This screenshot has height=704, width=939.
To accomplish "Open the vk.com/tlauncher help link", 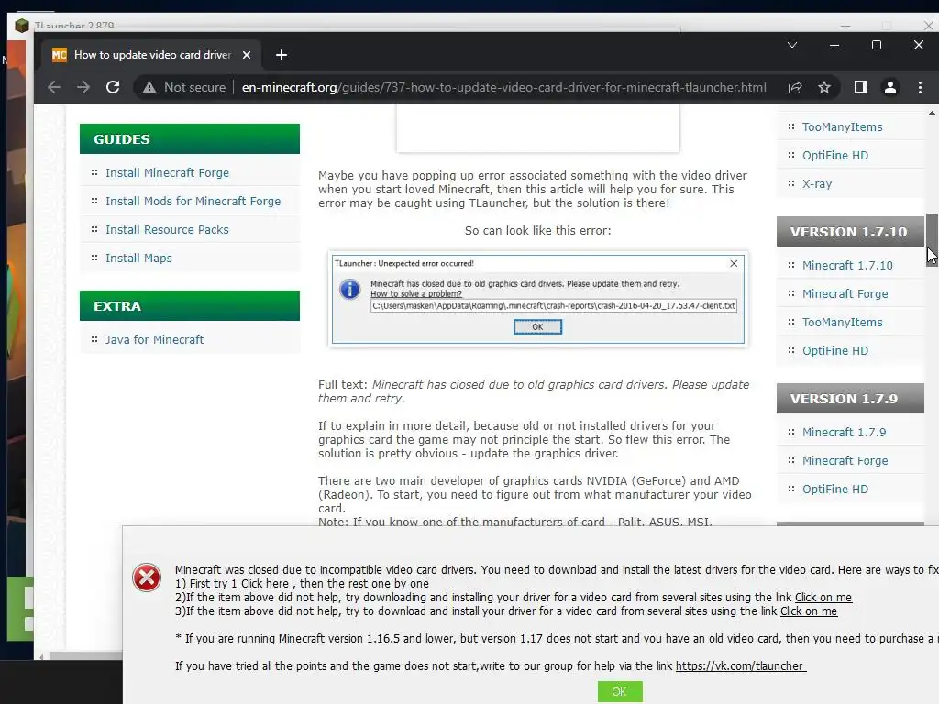I will 740,666.
